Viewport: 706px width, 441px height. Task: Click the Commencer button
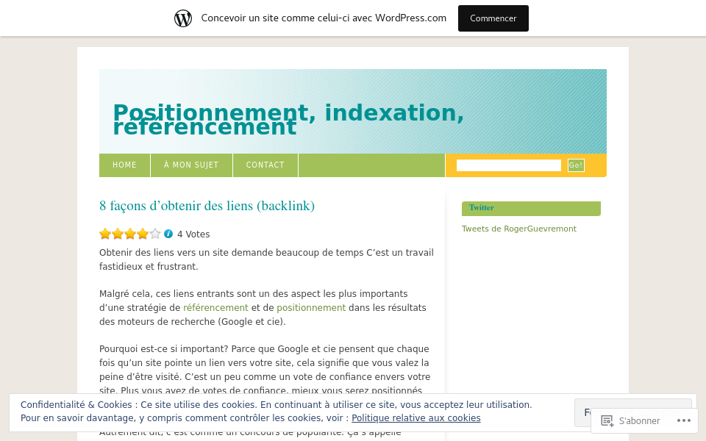[x=493, y=18]
